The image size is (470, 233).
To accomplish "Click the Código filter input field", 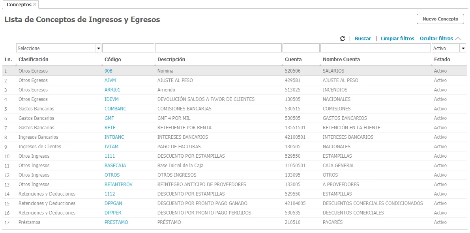I will [x=128, y=48].
